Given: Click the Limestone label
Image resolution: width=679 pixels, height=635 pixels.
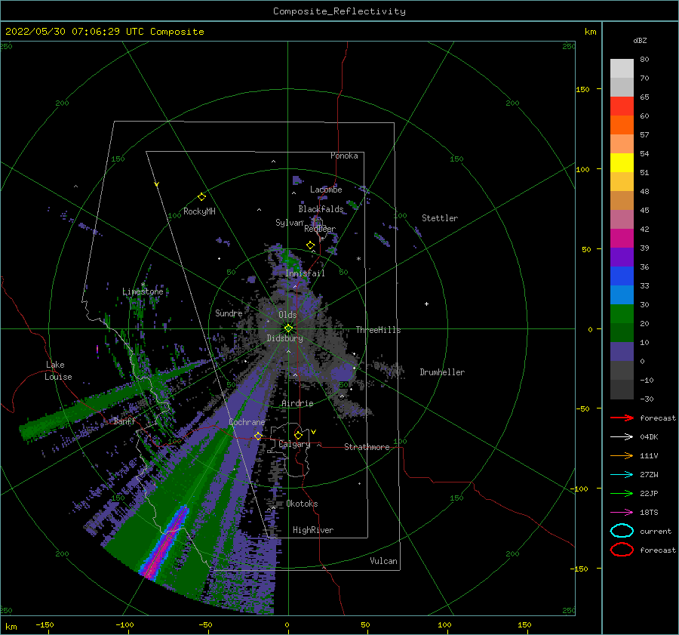Looking at the screenshot, I should point(143,291).
